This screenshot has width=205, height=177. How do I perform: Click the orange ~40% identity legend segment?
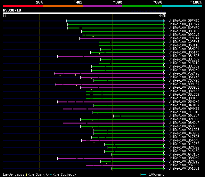coord(63,6)
